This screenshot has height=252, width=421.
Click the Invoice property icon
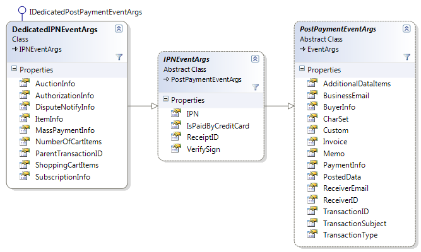[x=312, y=141]
